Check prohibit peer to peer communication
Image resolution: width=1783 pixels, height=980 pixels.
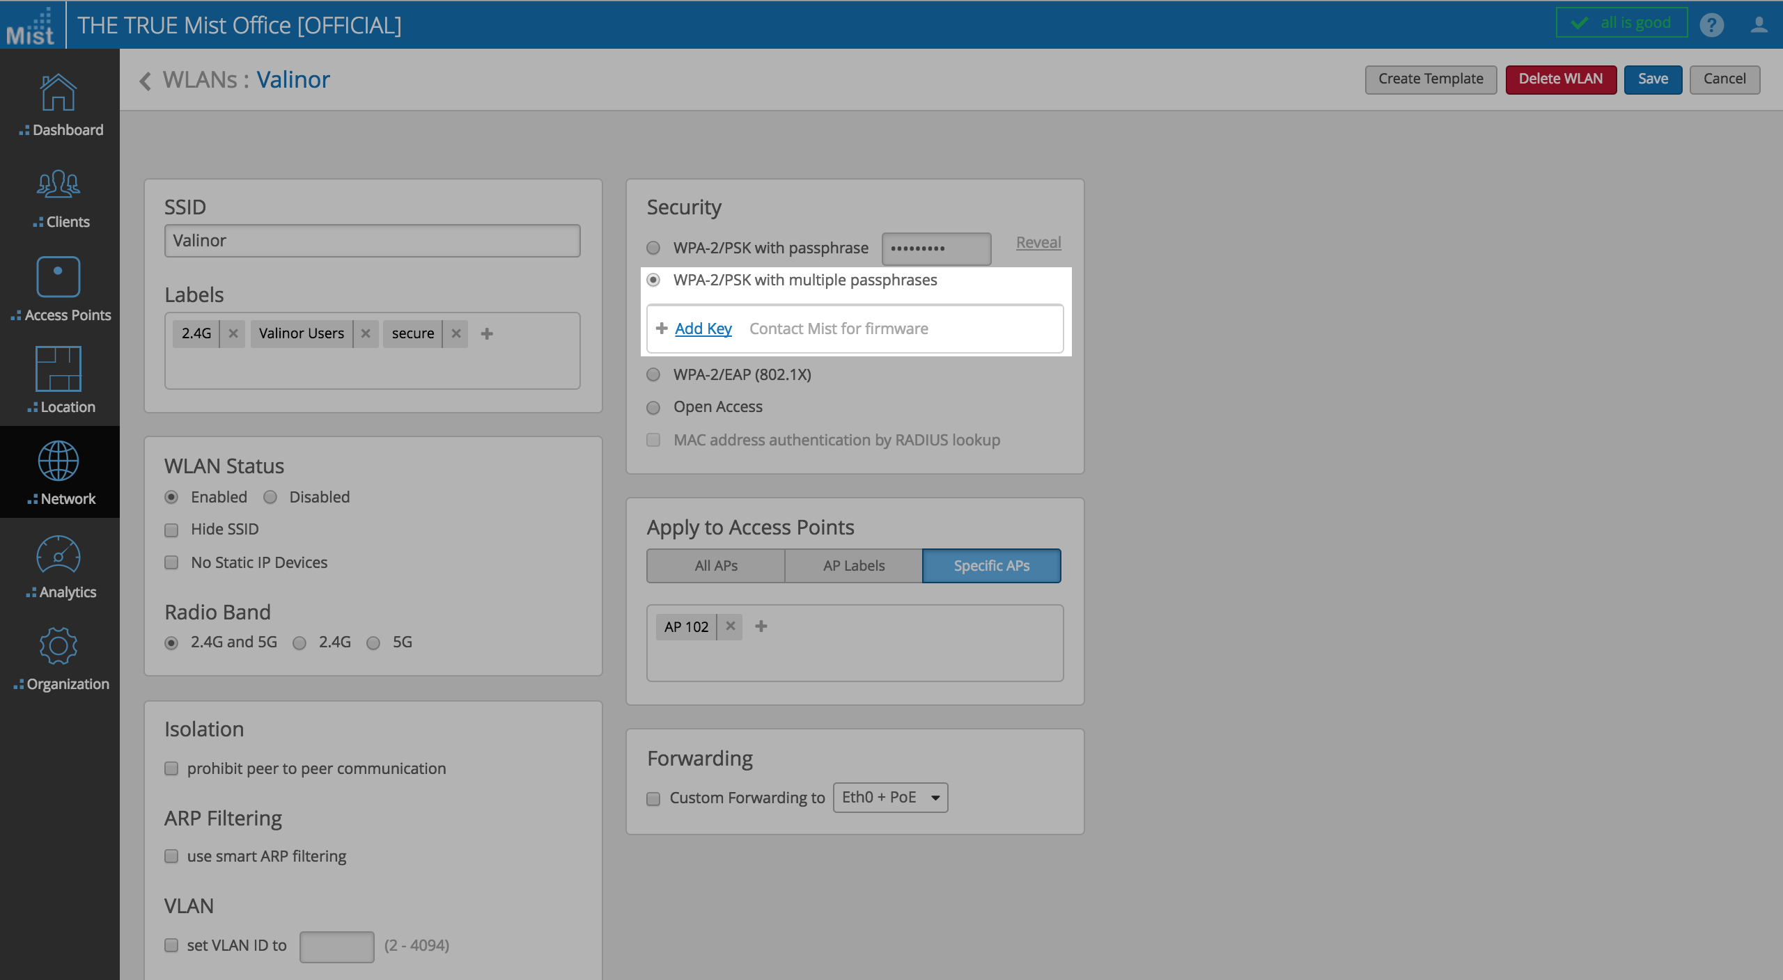(171, 768)
